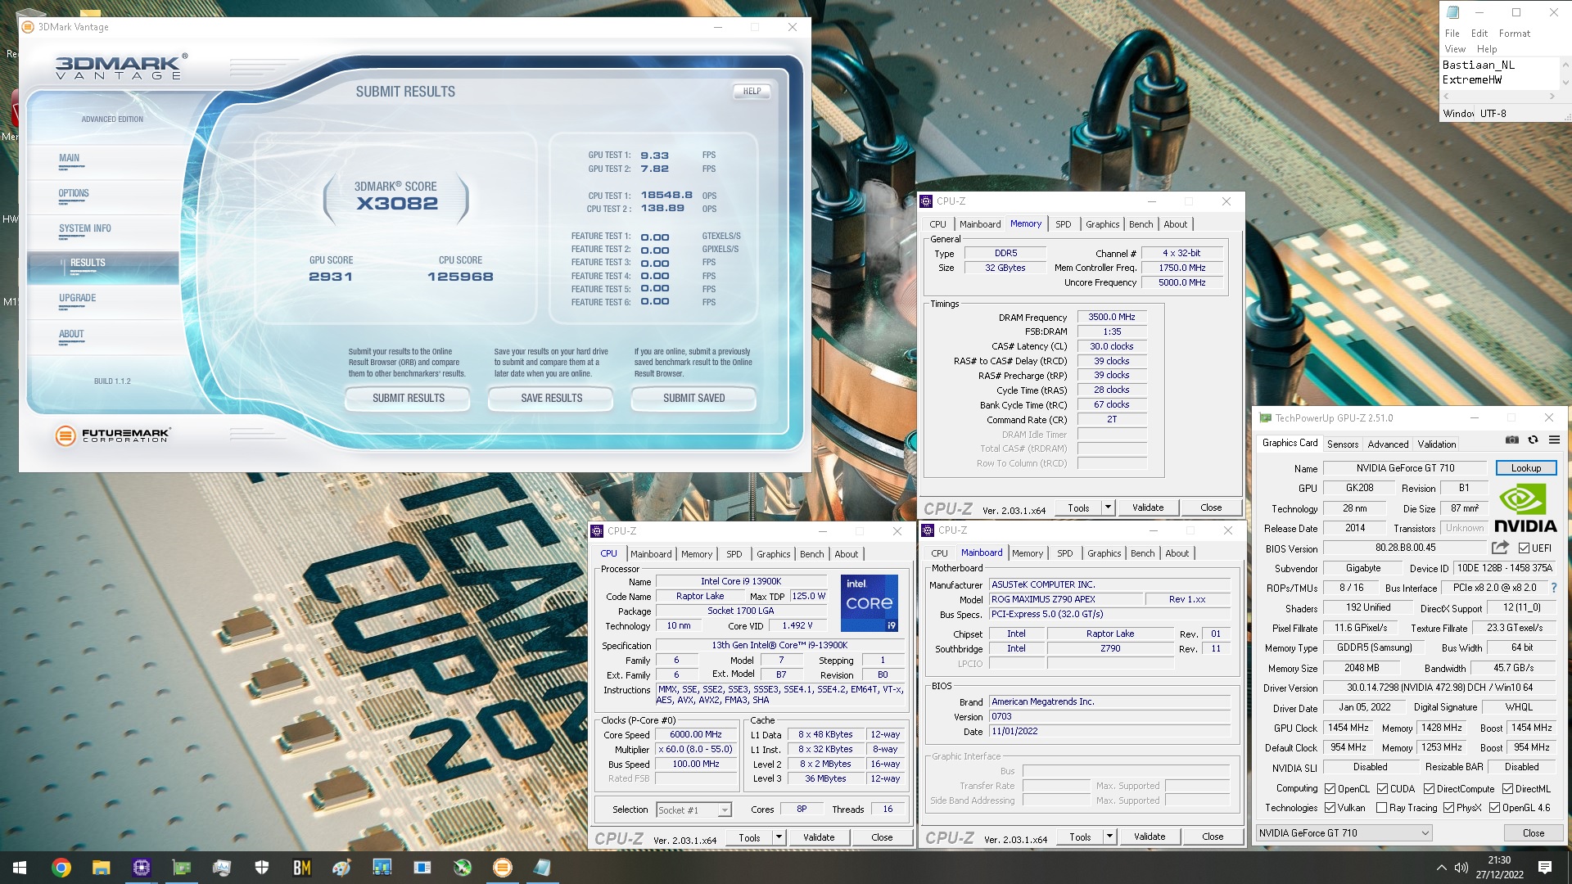Open the Bench tab in the CPU tab window
The image size is (1572, 884).
[811, 554]
